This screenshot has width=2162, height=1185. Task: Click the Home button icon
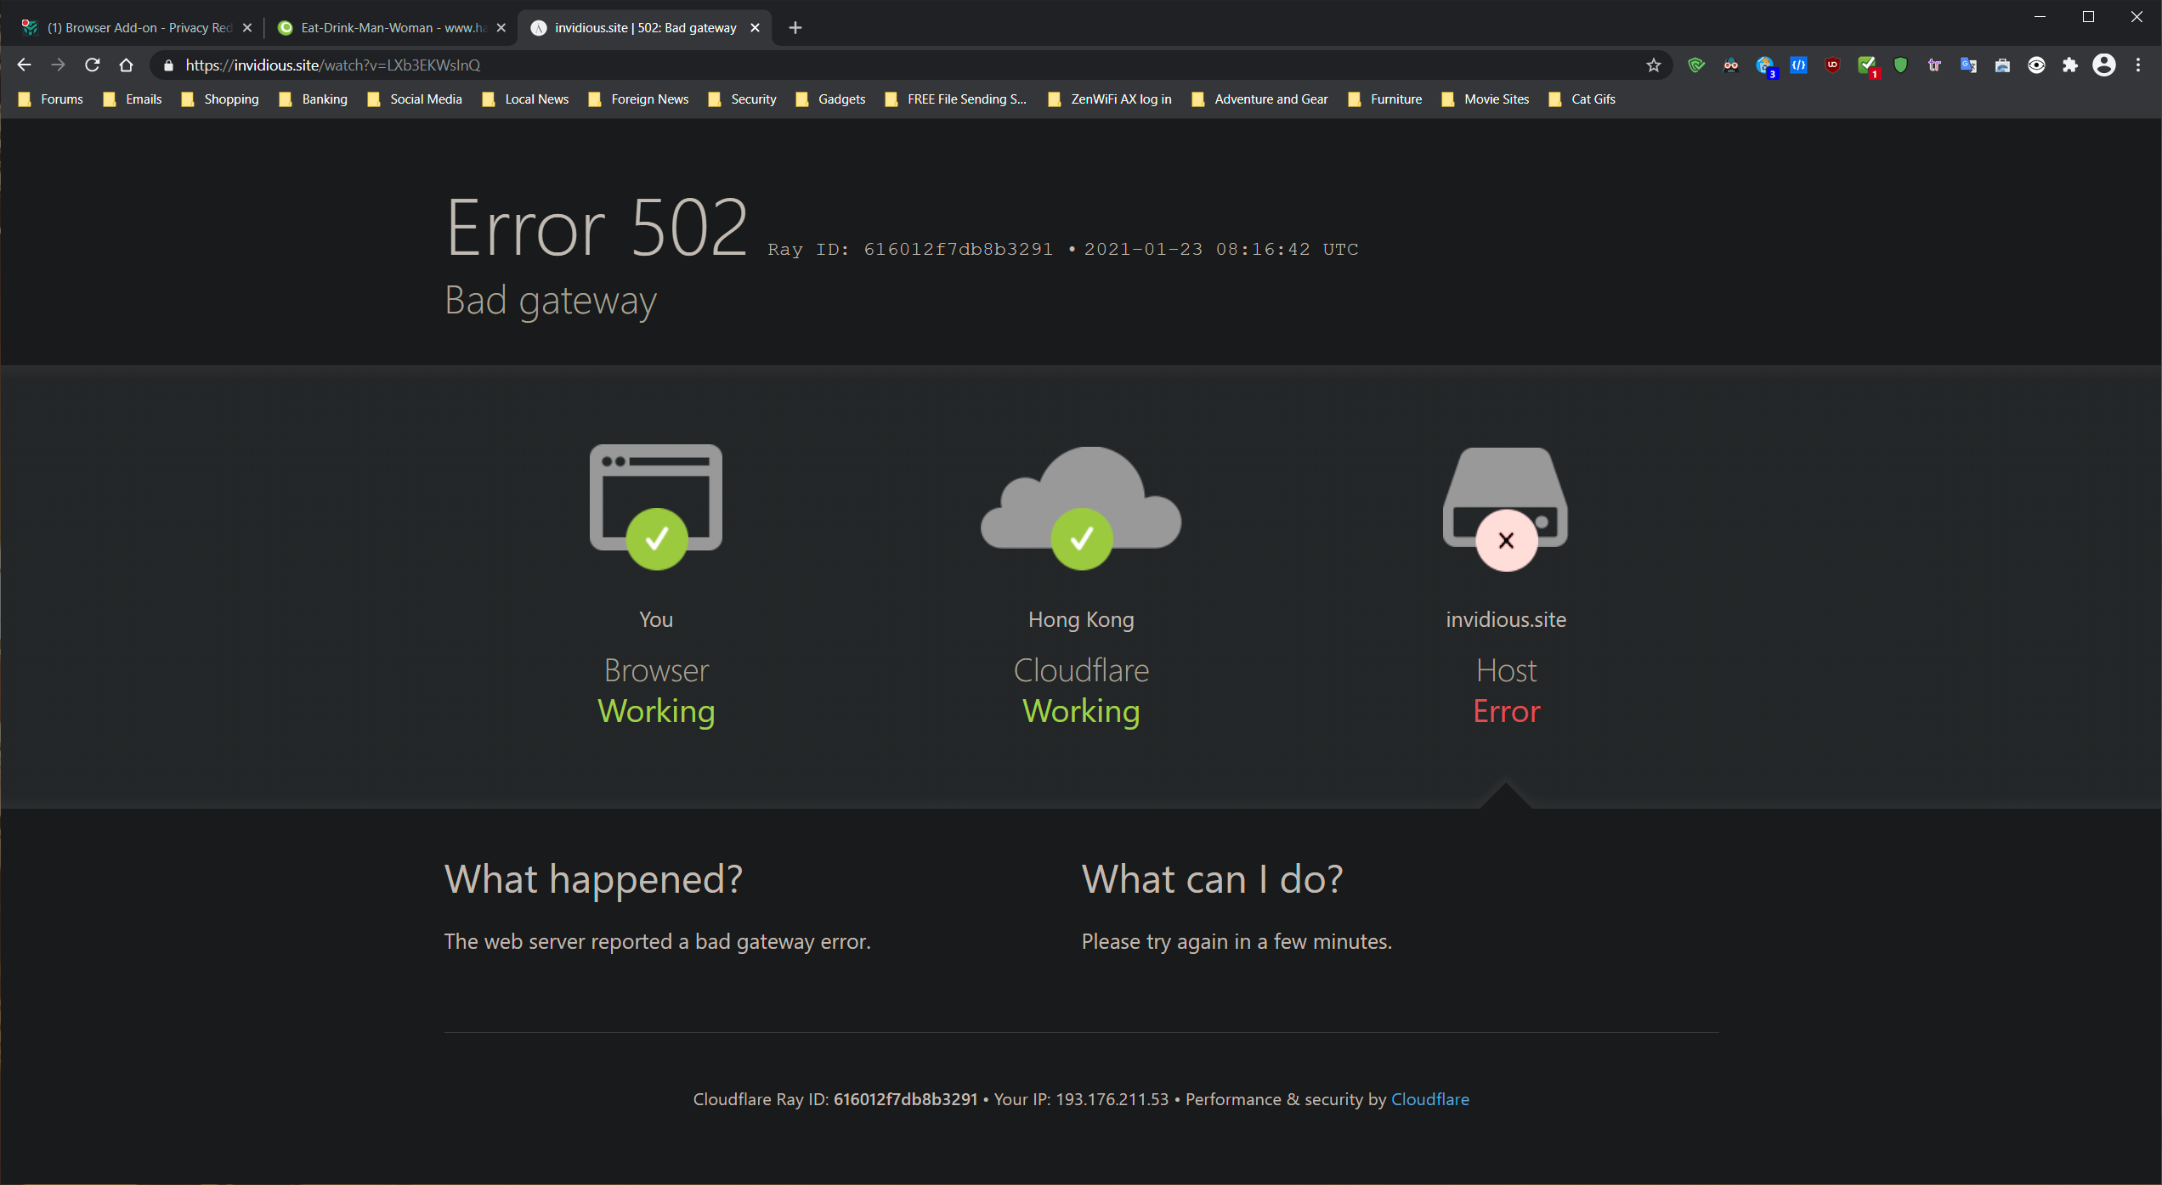(x=127, y=65)
